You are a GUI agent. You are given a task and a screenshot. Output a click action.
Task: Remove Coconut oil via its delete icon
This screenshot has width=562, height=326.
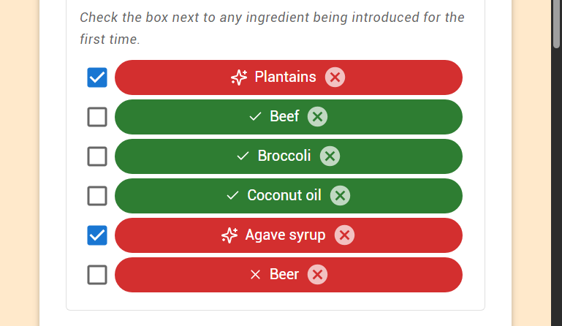340,196
